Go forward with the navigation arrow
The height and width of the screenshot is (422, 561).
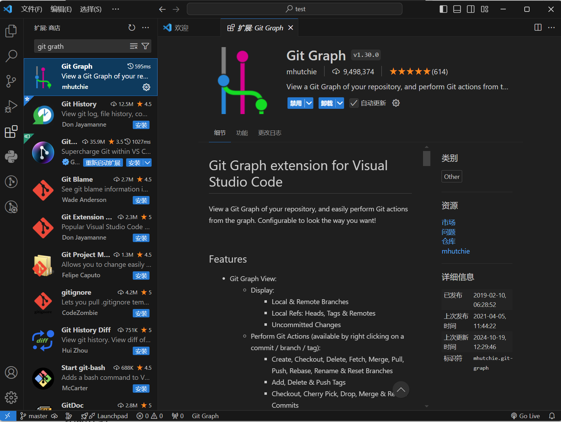(176, 9)
